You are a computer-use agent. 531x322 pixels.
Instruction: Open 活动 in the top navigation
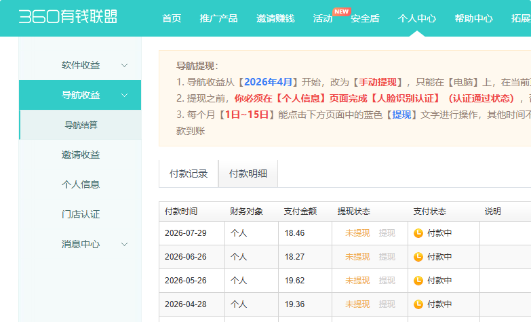(323, 18)
